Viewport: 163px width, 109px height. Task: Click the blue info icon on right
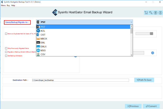point(153,53)
